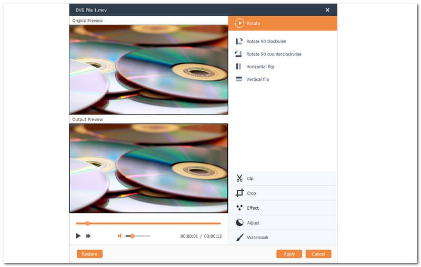Select Rotate 90 clockwise option
This screenshot has width=421, height=267.
point(266,41)
